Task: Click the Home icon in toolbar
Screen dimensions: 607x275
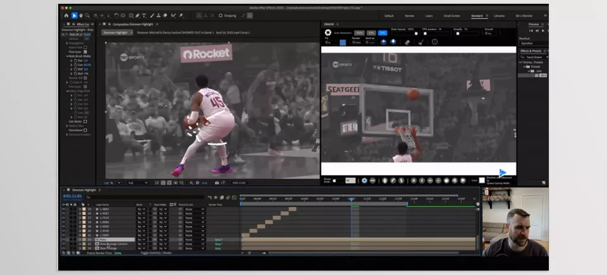Action: point(66,16)
